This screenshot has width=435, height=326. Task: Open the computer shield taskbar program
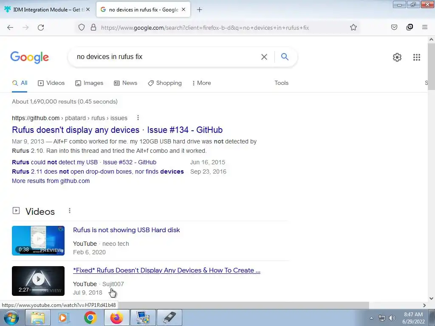(x=143, y=318)
